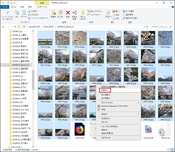Select Rotate Right (右に回転) in context menu
Image resolution: width=175 pixels, height=152 pixels.
point(106,95)
